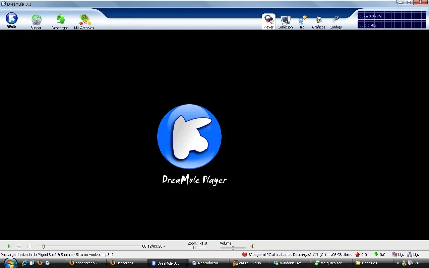The height and width of the screenshot is (268, 429).
Task: Select the Player tab
Action: point(268,22)
